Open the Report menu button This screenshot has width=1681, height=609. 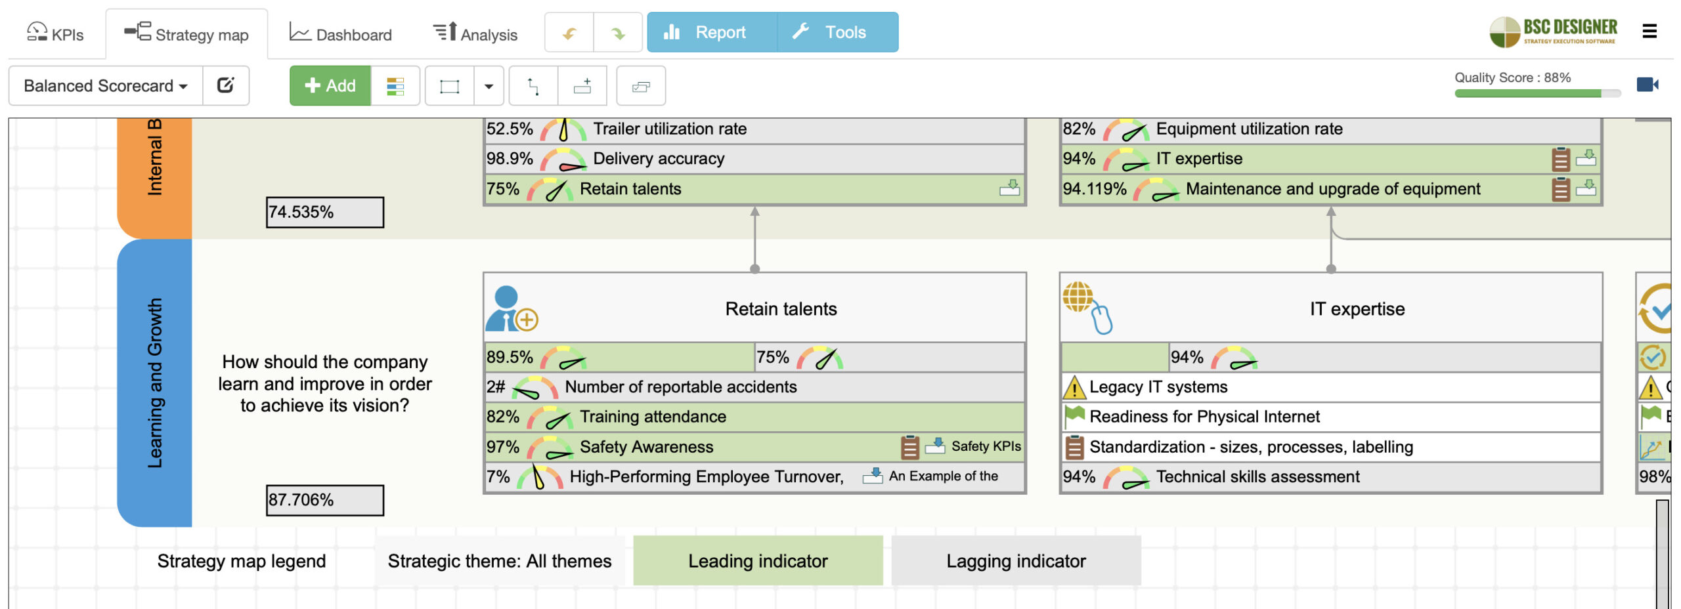(709, 31)
